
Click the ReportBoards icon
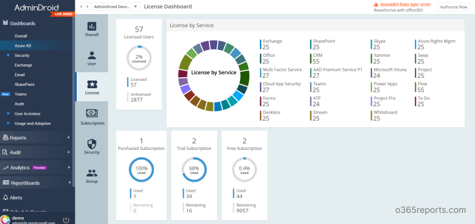(x=6, y=183)
